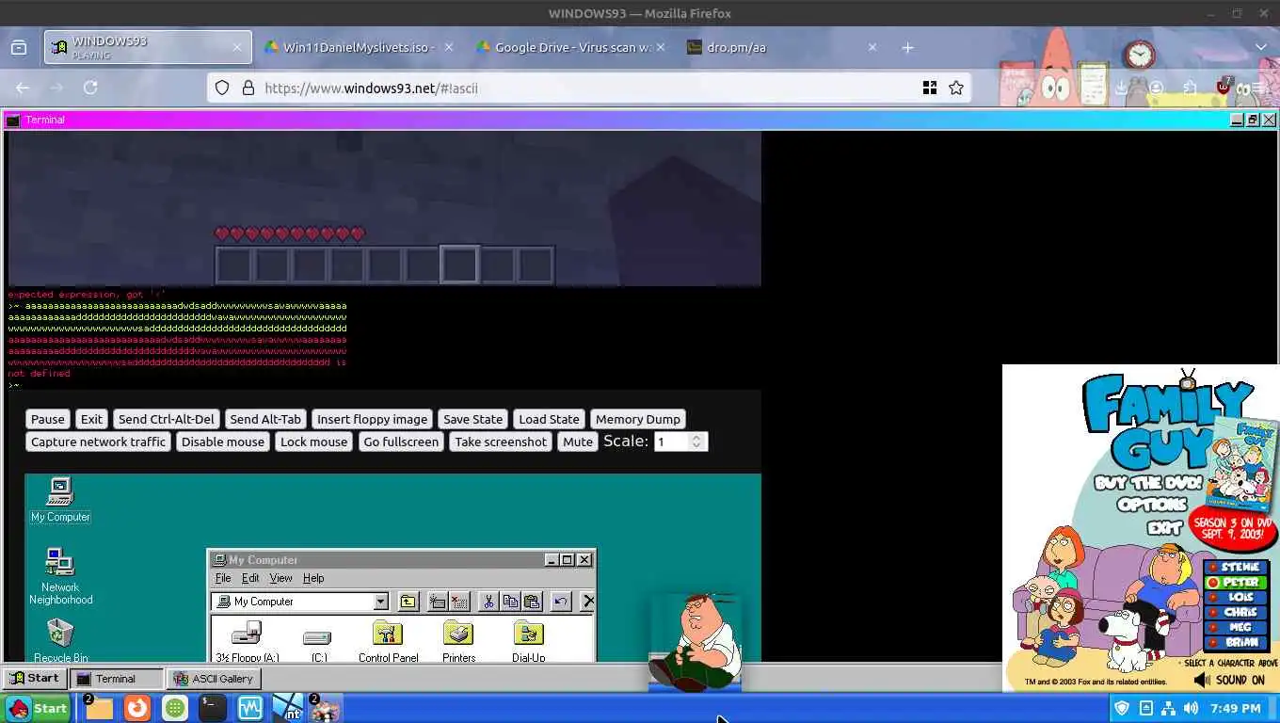The width and height of the screenshot is (1280, 723).
Task: Open the Firefox list all tabs chevron
Action: [1261, 47]
